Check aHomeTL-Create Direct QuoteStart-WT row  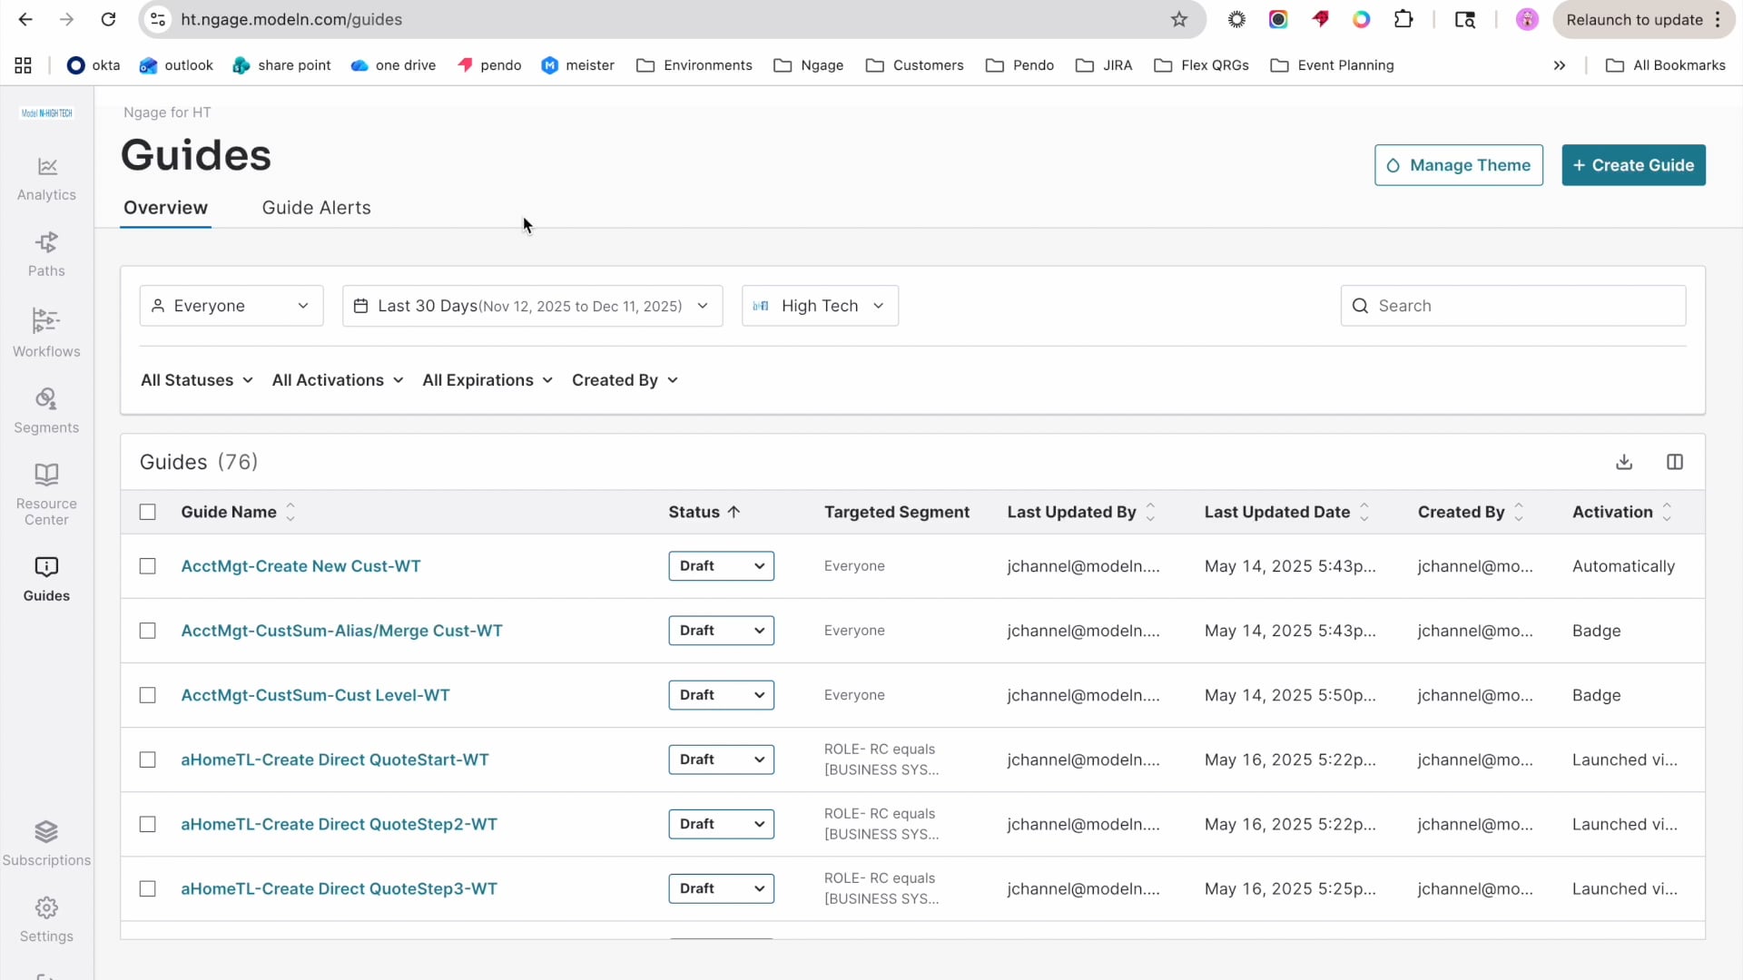click(x=147, y=759)
